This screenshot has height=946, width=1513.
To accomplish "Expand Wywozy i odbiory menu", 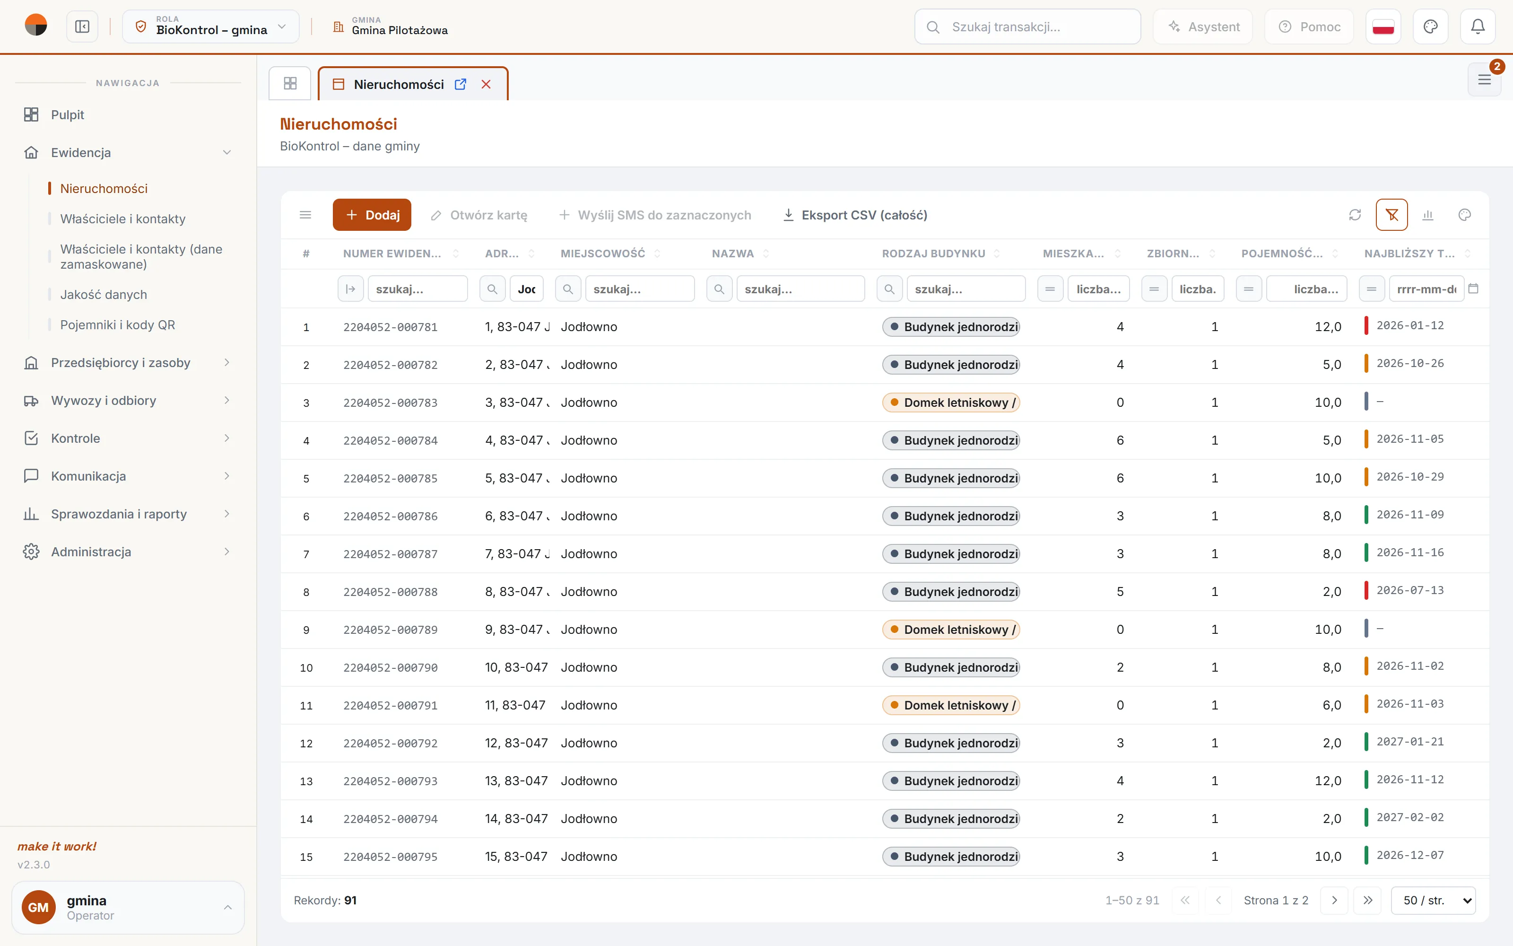I will tap(128, 401).
